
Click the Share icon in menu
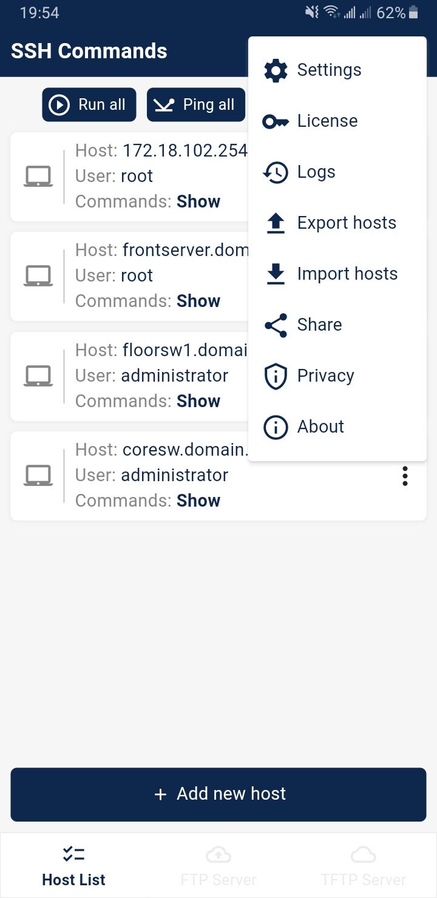pyautogui.click(x=276, y=325)
